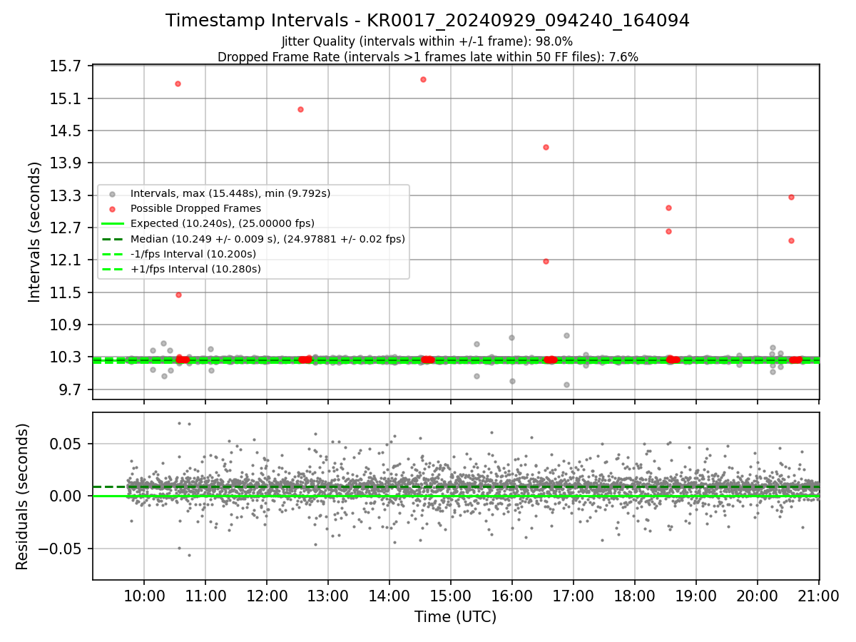This screenshot has height=642, width=856.
Task: Click the "18:00" time tick label
Action: point(635,596)
